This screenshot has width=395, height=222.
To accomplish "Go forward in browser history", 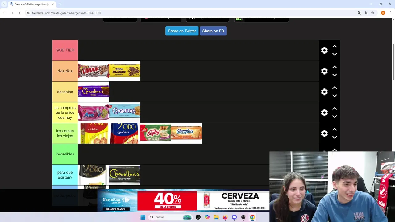I will [x=12, y=13].
